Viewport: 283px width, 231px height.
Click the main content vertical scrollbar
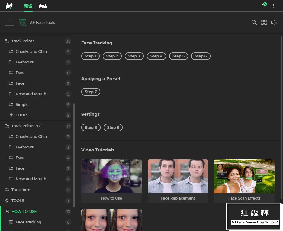(281, 118)
